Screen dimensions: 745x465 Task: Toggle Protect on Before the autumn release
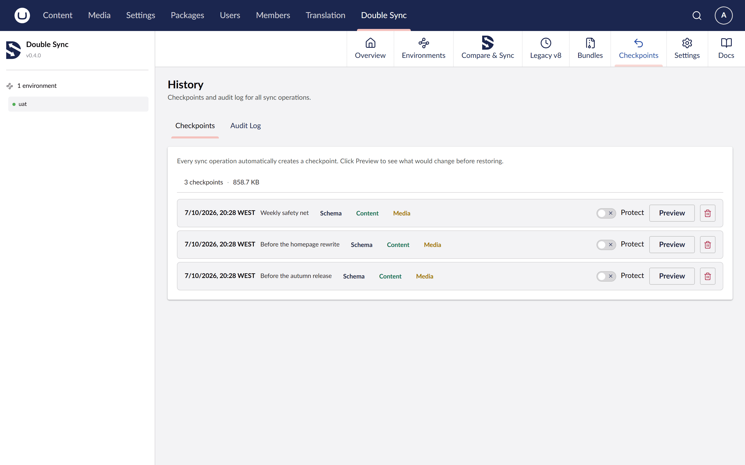click(x=606, y=276)
